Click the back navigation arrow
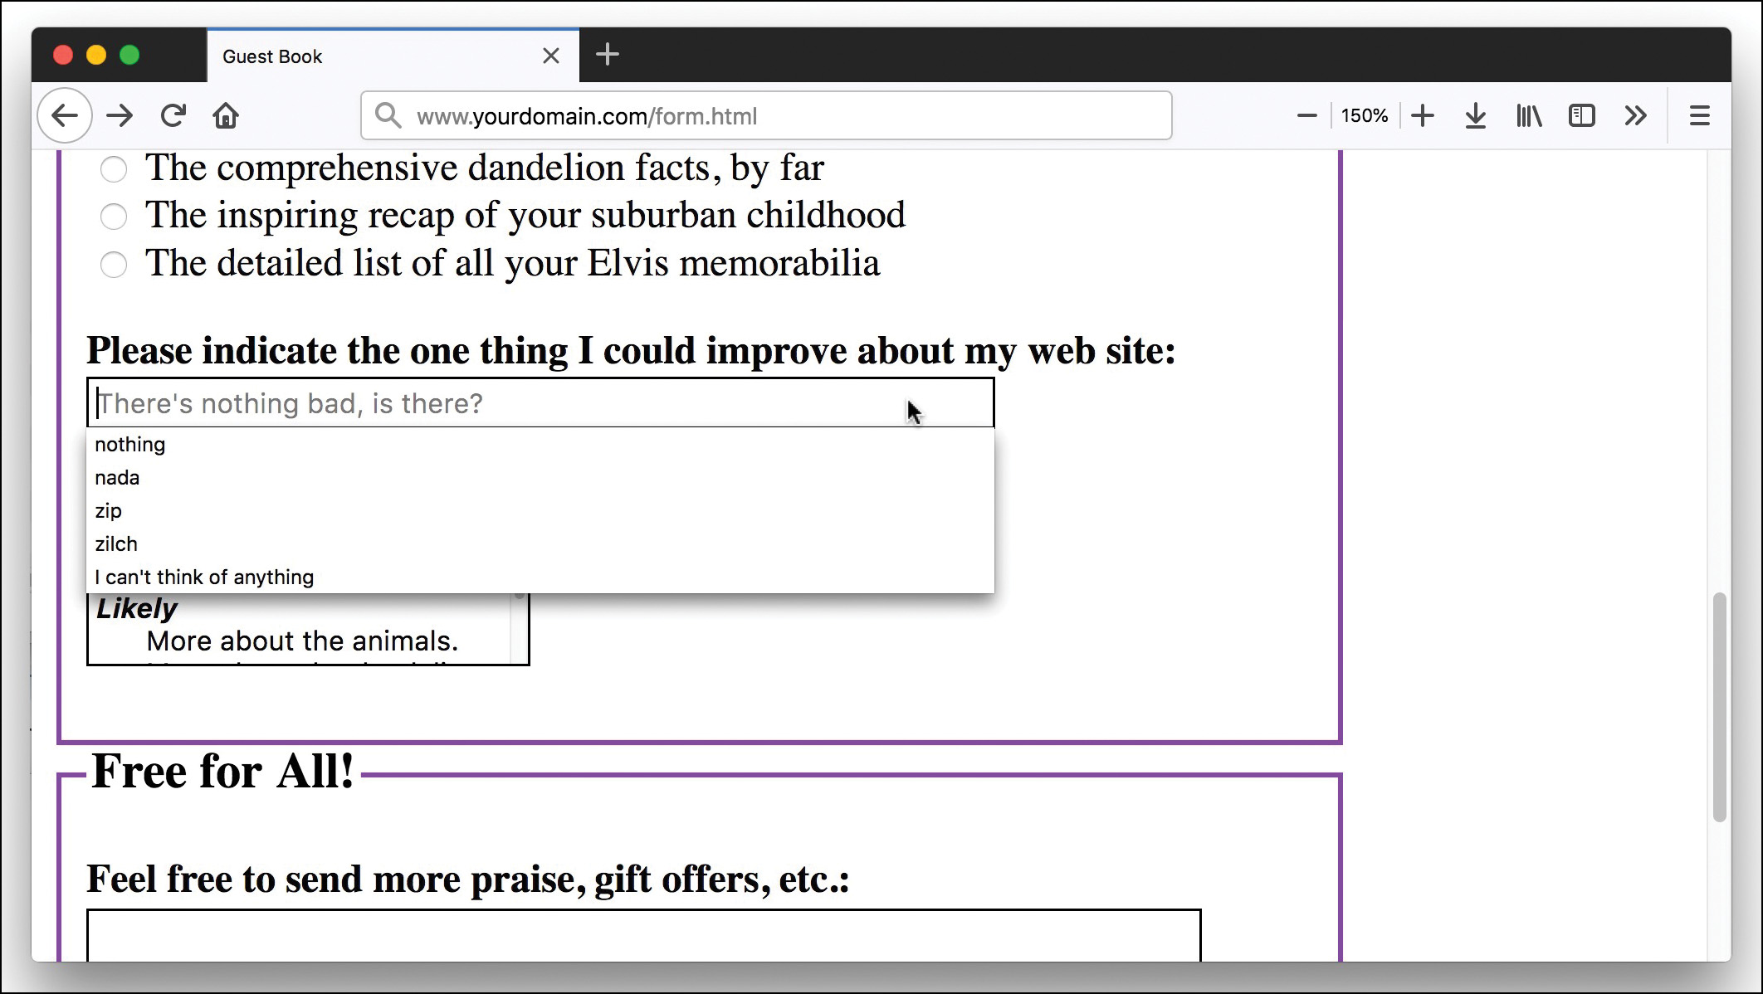 click(x=64, y=115)
